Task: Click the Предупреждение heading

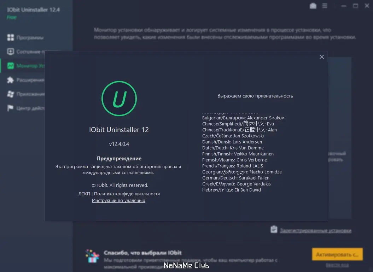Action: (x=119, y=159)
